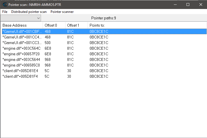Click the Points to: column header

(97, 25)
